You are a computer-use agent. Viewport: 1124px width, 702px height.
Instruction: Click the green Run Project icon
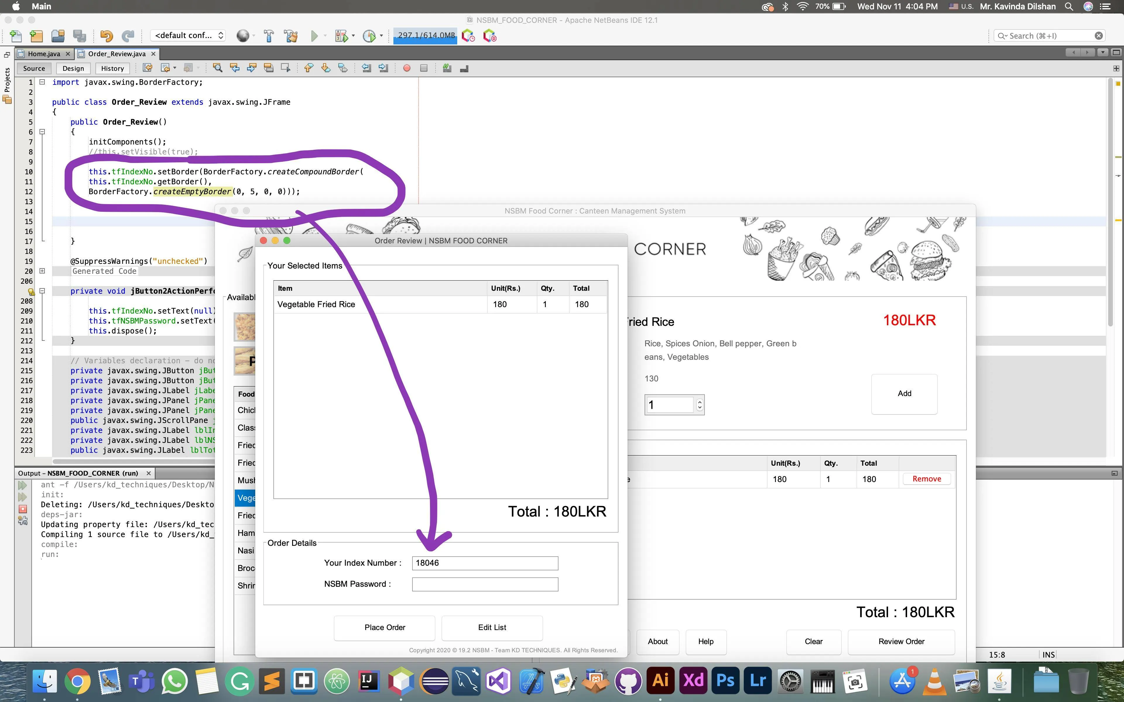pyautogui.click(x=314, y=36)
